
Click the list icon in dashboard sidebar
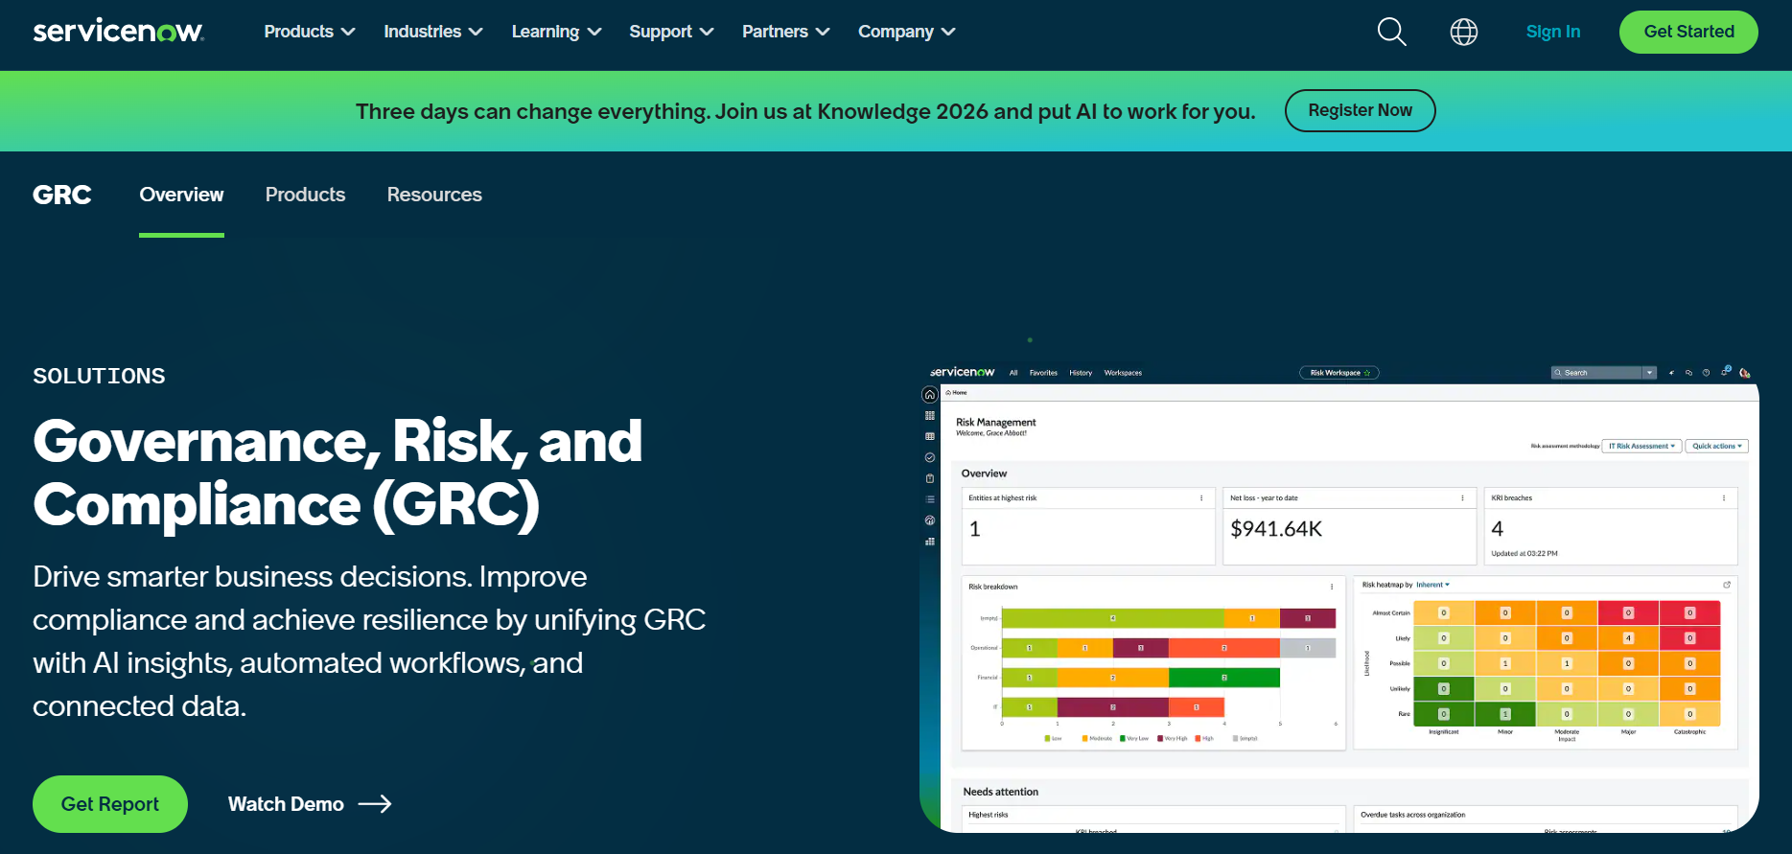[929, 499]
